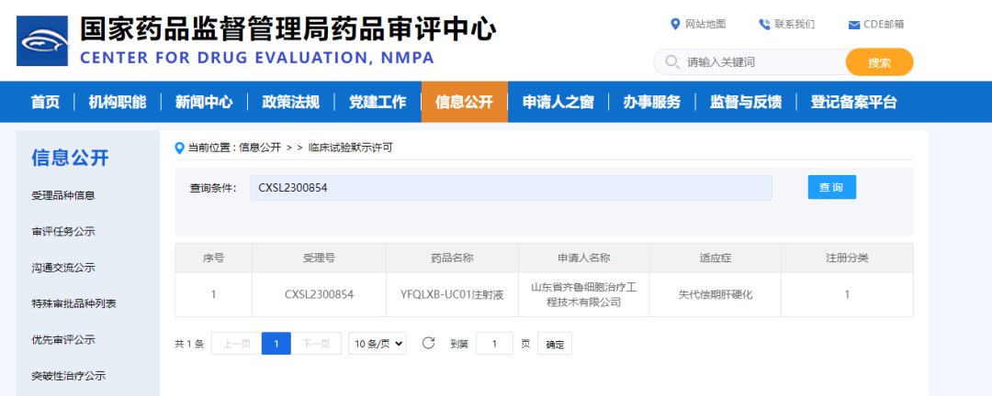Click the current location pin icon
Image resolution: width=992 pixels, height=396 pixels.
[x=180, y=147]
